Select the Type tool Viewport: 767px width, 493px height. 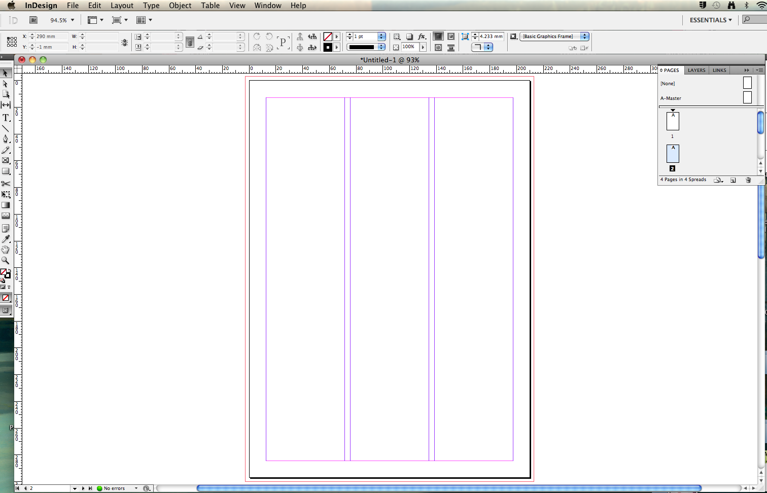[x=6, y=118]
